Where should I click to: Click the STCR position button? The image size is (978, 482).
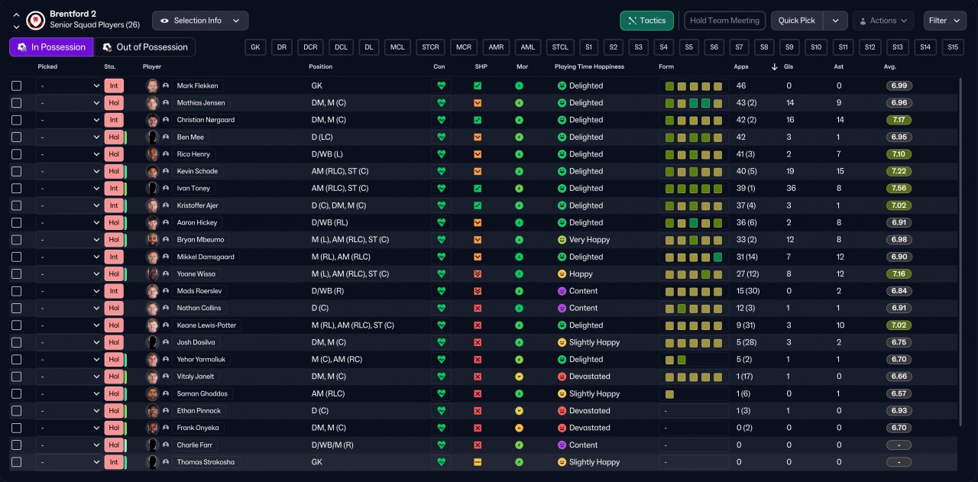[430, 47]
